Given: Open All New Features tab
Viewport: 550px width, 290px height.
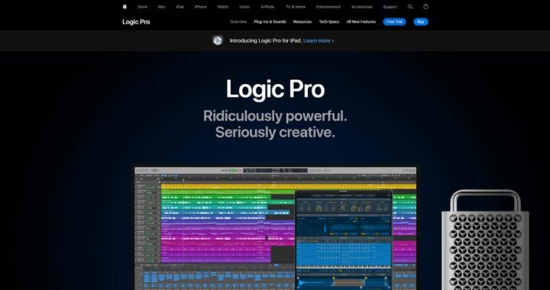Looking at the screenshot, I should [x=361, y=21].
